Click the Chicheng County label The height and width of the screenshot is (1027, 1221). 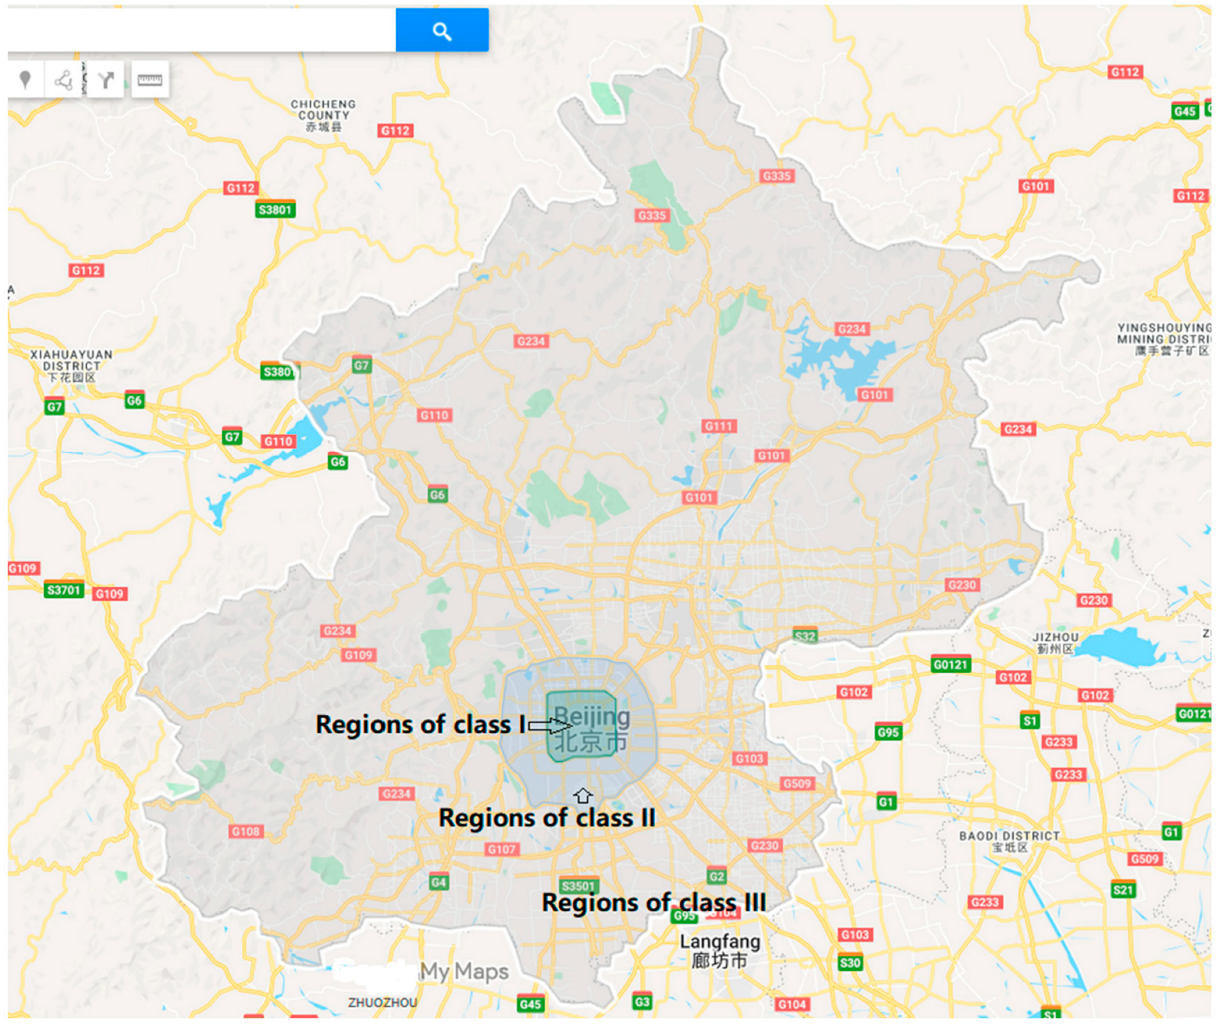click(324, 116)
